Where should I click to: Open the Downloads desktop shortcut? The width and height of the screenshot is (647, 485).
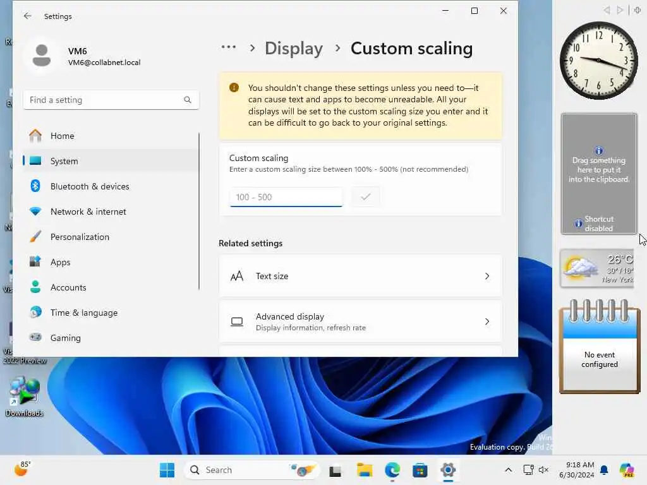pos(25,397)
